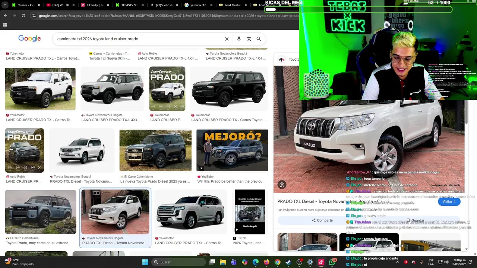The height and width of the screenshot is (268, 477).
Task: Search inside image with the Lens icon
Action: pyautogui.click(x=282, y=185)
